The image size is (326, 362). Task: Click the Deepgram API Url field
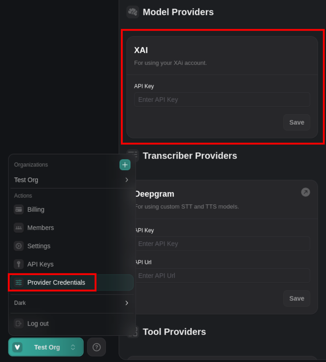tap(222, 276)
